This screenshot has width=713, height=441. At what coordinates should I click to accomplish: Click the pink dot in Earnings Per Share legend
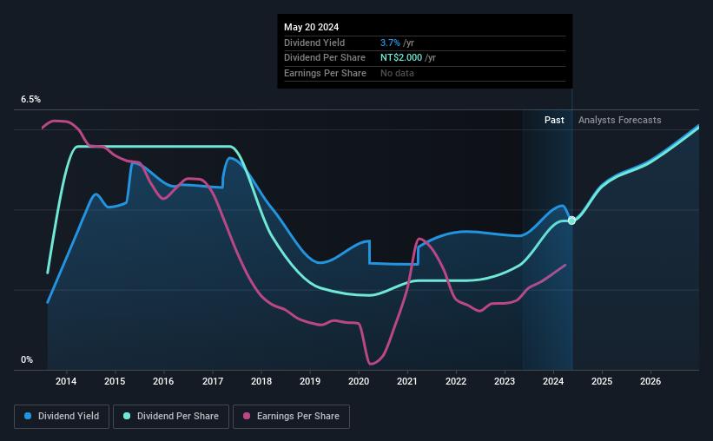pyautogui.click(x=247, y=416)
